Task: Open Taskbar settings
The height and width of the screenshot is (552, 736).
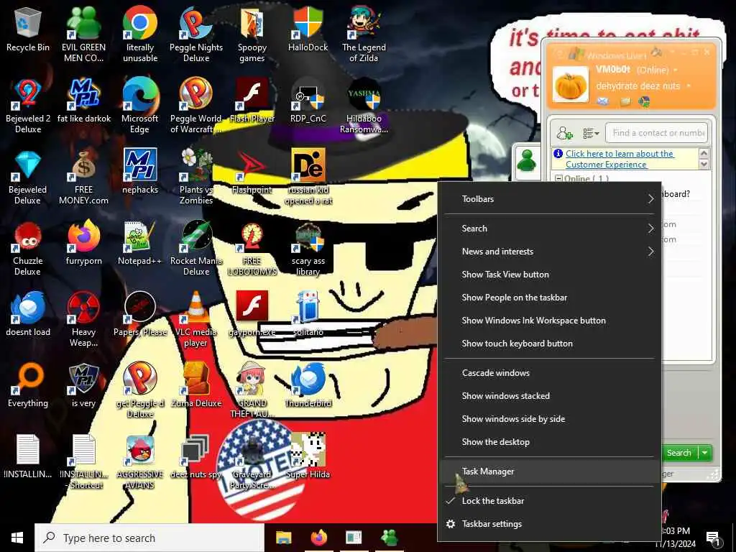Action: click(549, 524)
